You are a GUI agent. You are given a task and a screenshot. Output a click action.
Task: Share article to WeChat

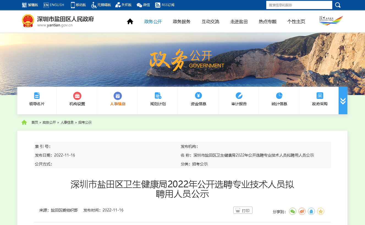click(x=293, y=211)
